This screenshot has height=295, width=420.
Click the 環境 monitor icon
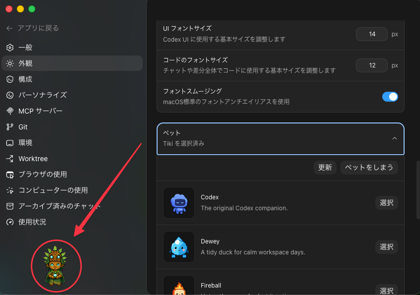[x=10, y=143]
